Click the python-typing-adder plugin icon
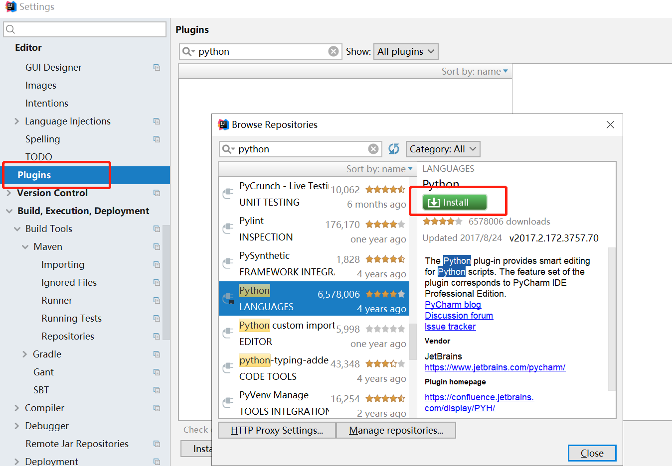The image size is (672, 466). pos(228,367)
